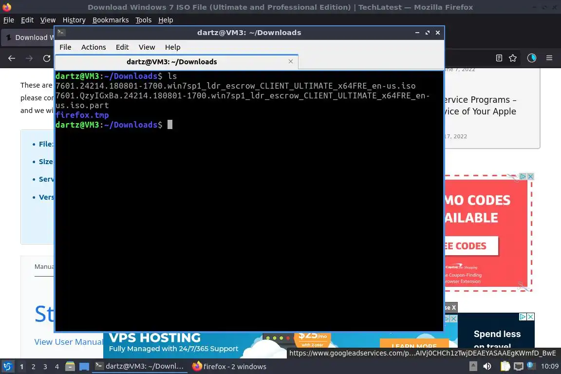This screenshot has height=374, width=561.
Task: Open the Firefox extension icon beside the star
Action: pyautogui.click(x=532, y=58)
